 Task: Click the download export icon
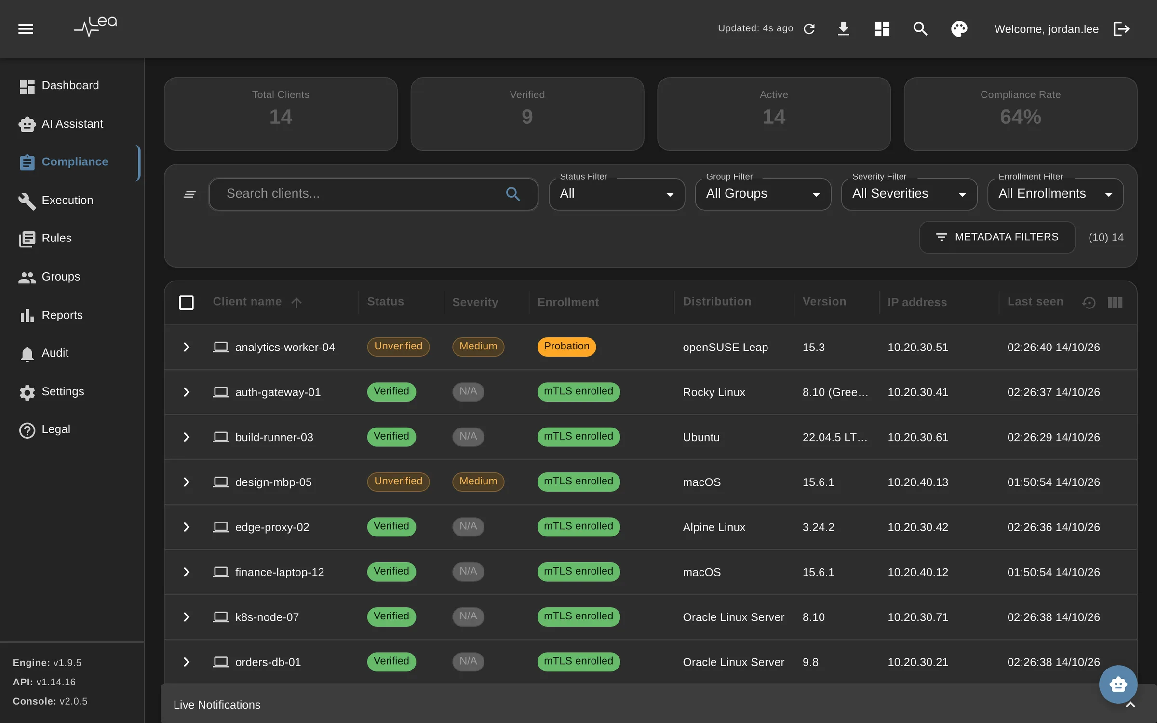click(x=843, y=29)
